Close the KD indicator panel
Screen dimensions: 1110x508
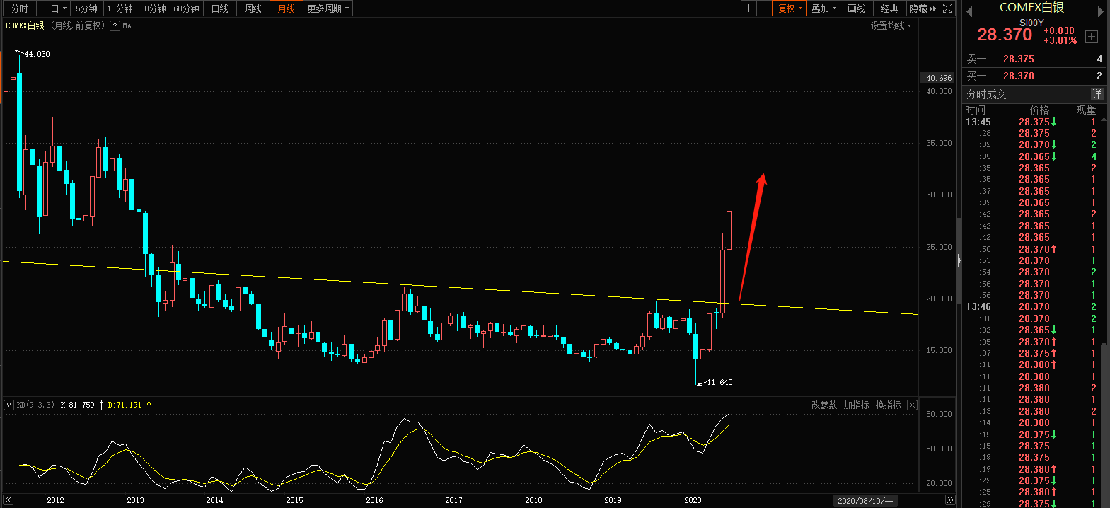(x=912, y=405)
